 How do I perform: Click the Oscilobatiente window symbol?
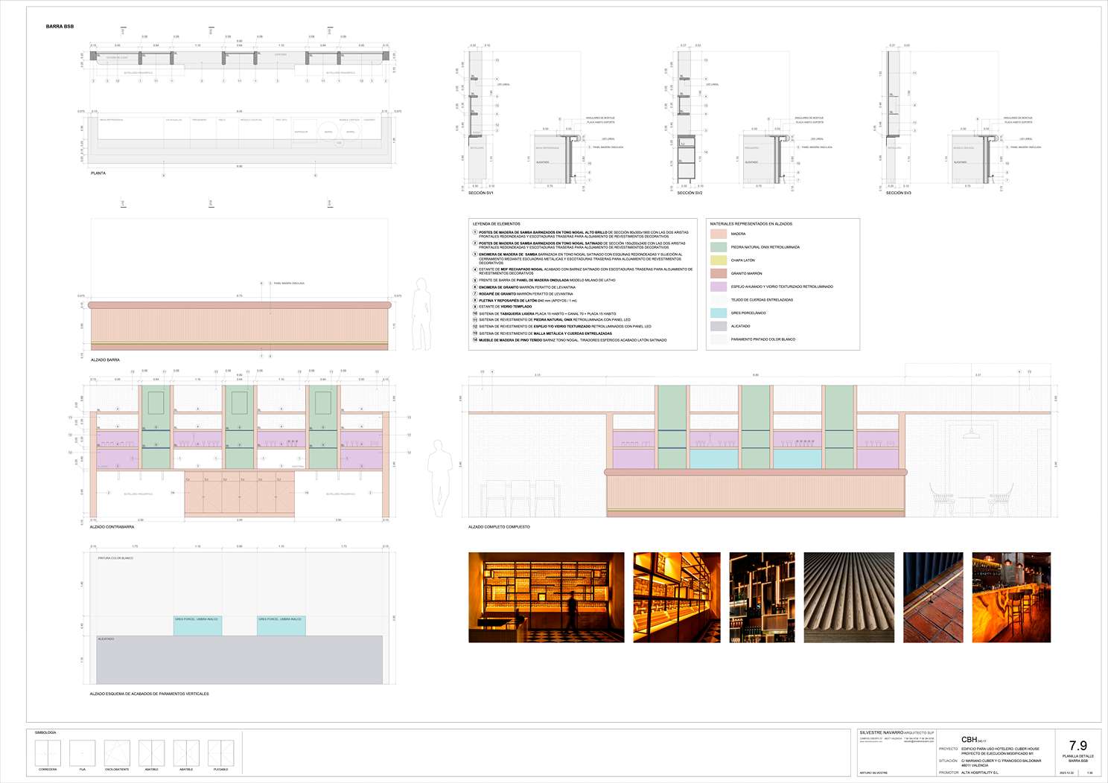(x=117, y=752)
